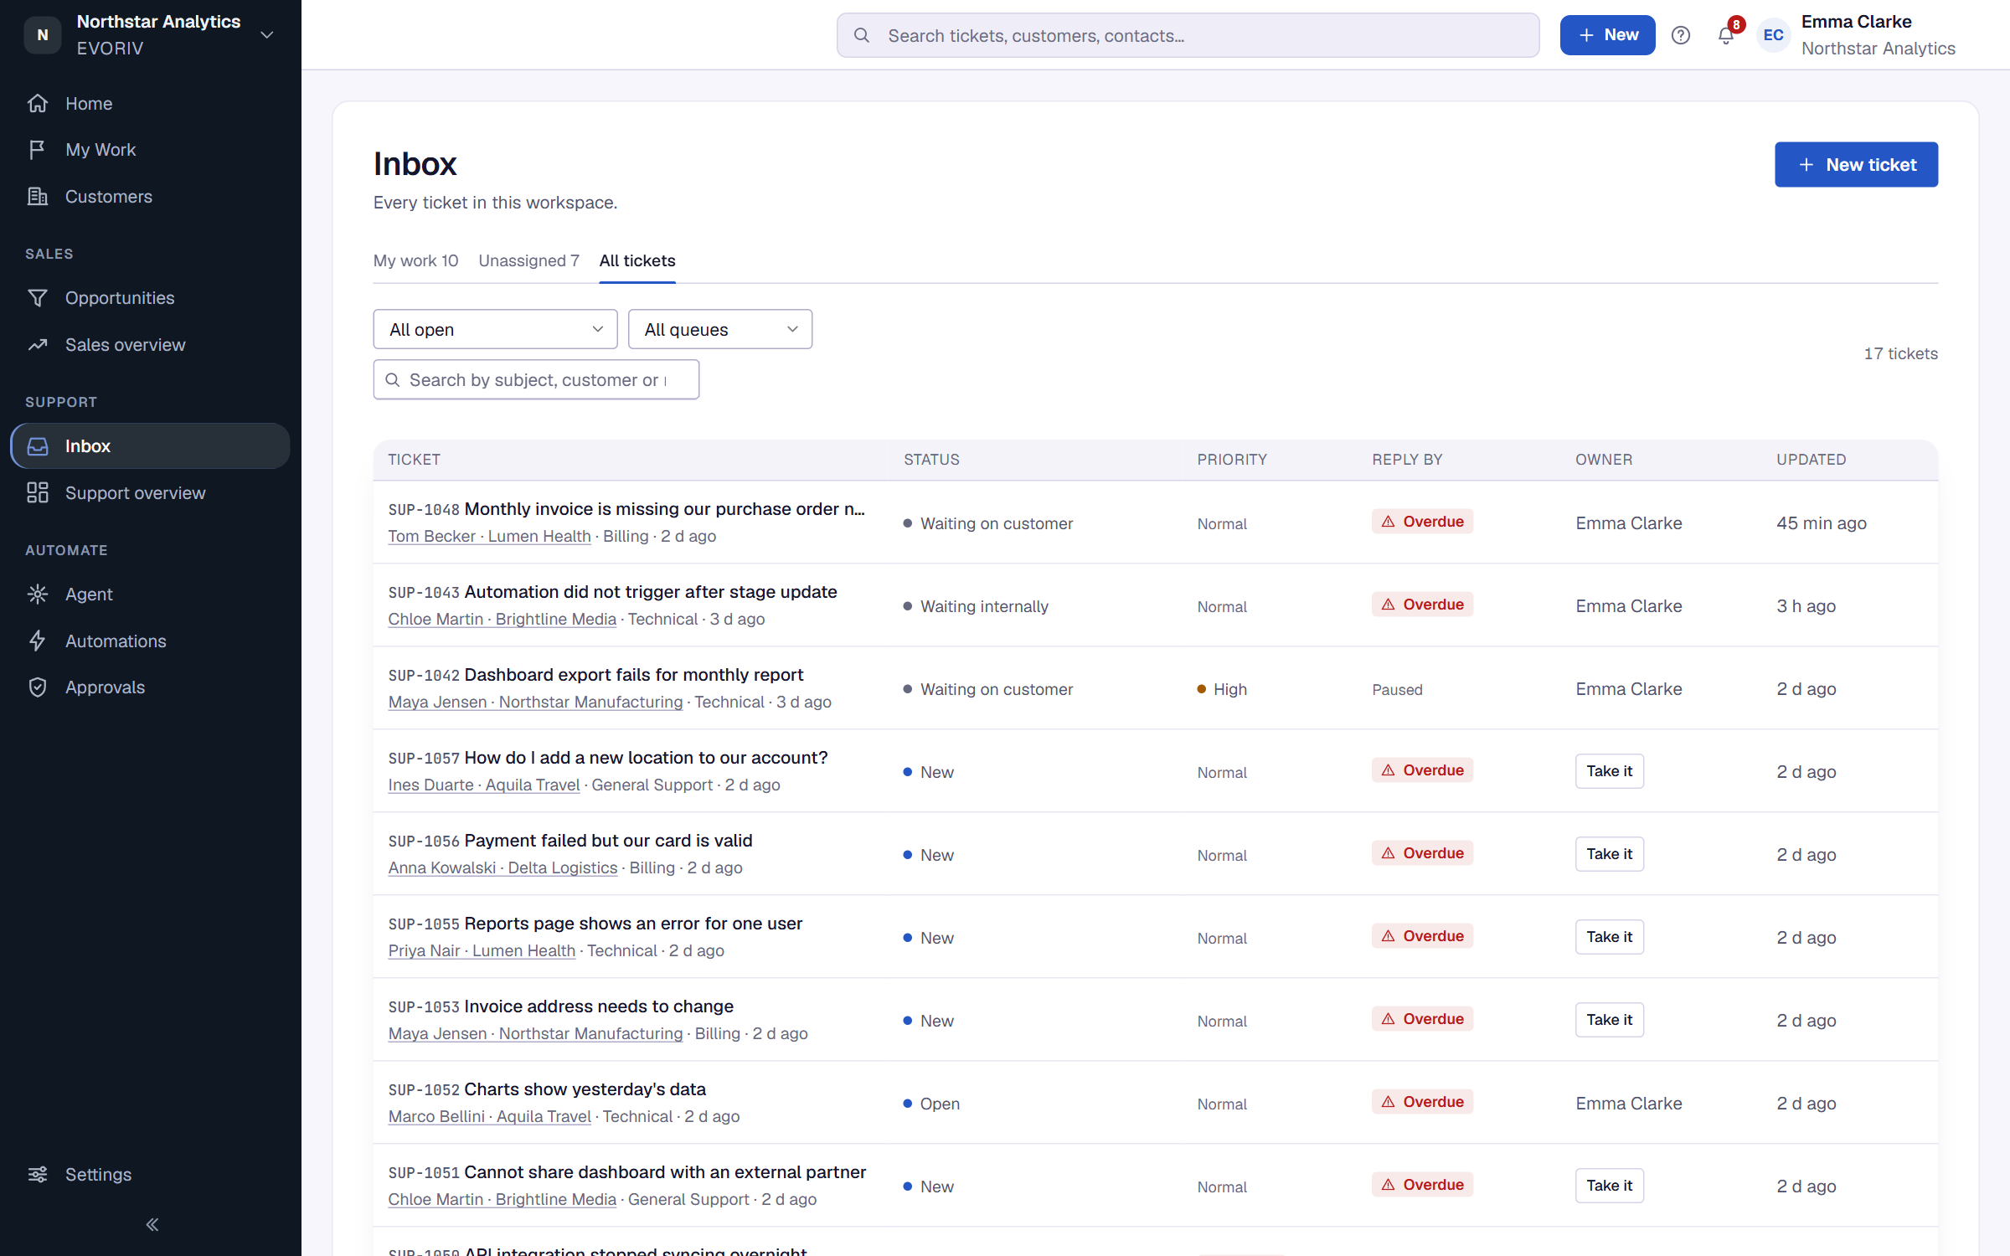Screen dimensions: 2010x1256
Task: Open the All open status dropdown
Action: [x=495, y=329]
